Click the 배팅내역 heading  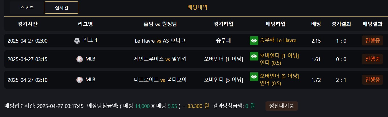[197, 7]
